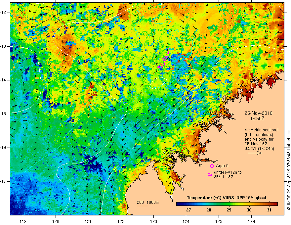291x225 pixels.
Task: Click the color bar tick label '29'
Action: (229, 210)
